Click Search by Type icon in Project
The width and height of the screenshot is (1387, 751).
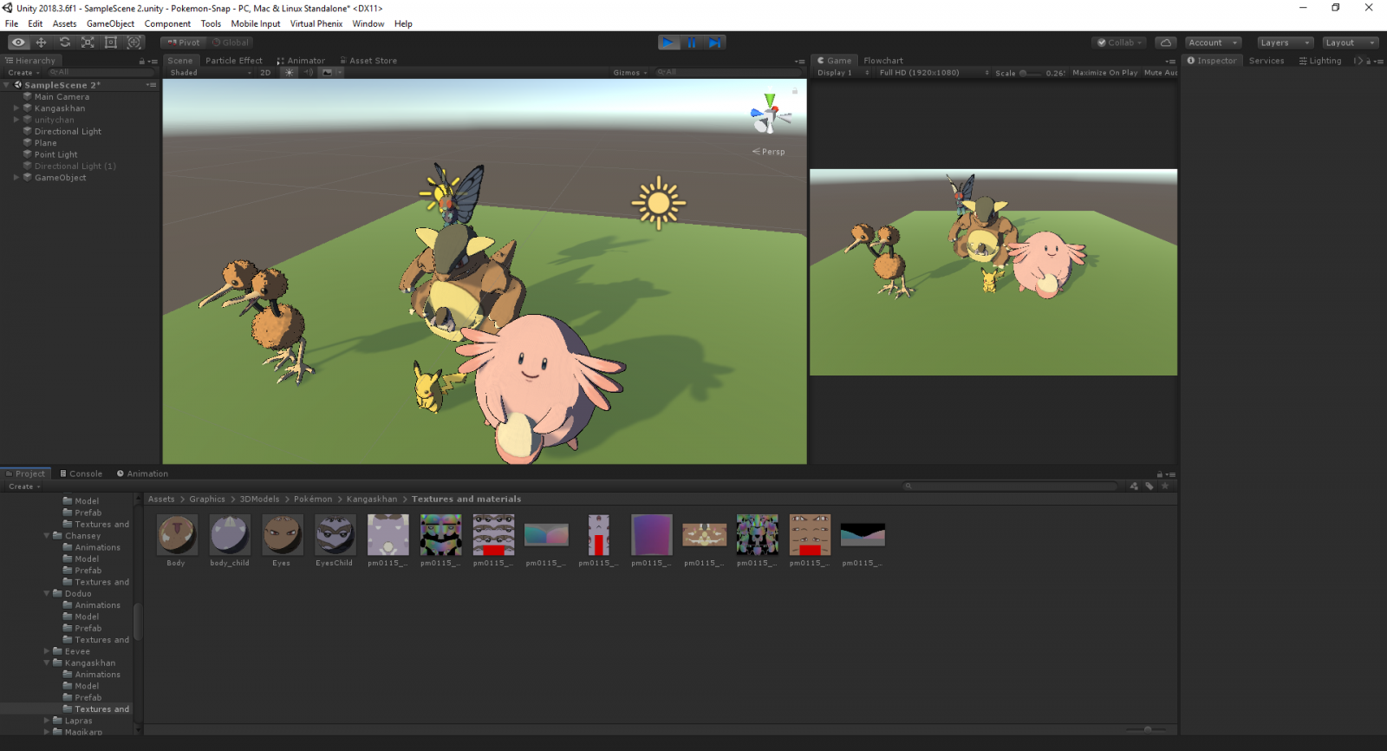click(1134, 487)
